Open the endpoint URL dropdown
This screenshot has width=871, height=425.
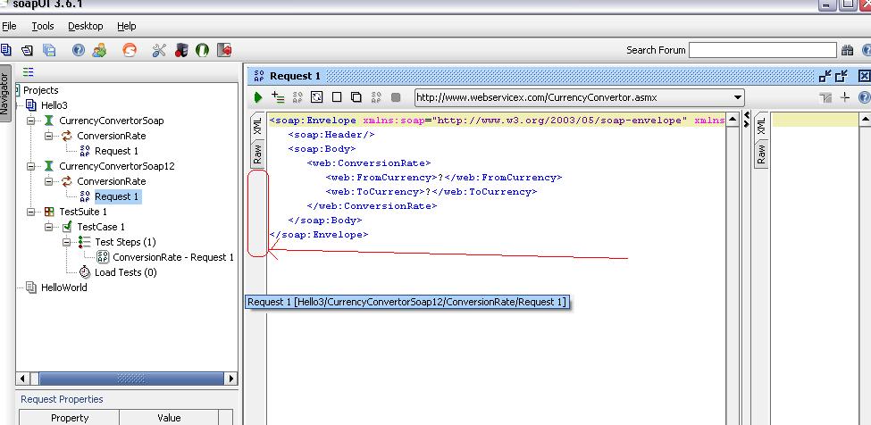click(738, 97)
